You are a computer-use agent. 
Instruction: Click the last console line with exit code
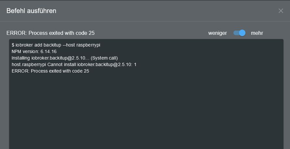click(x=50, y=71)
